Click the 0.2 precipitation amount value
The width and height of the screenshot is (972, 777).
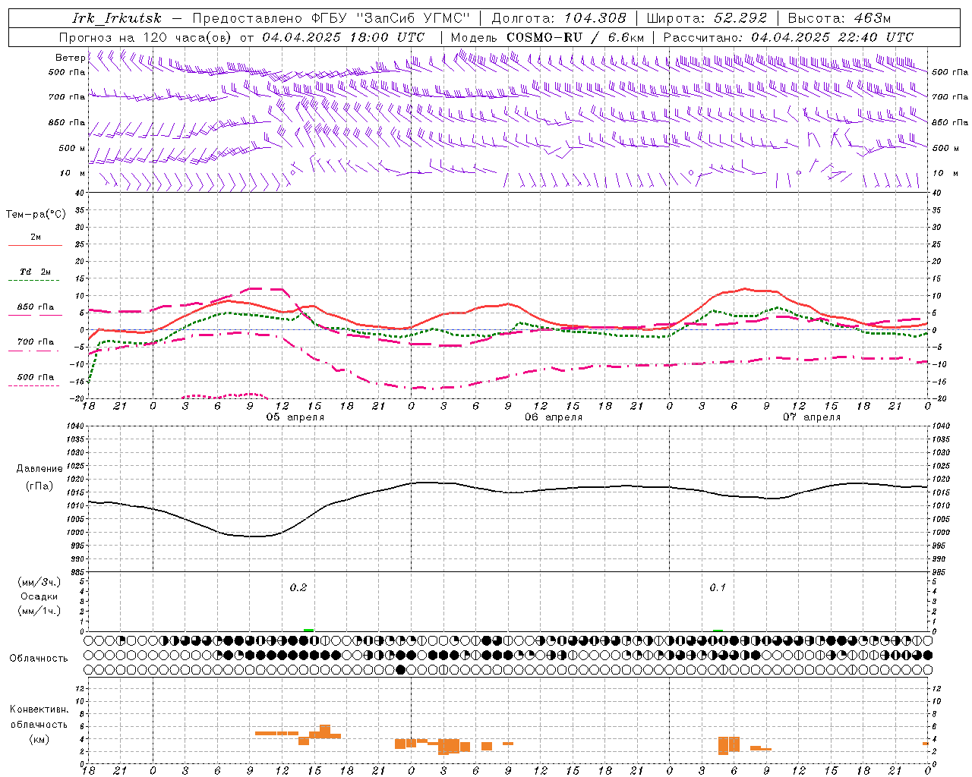point(298,588)
